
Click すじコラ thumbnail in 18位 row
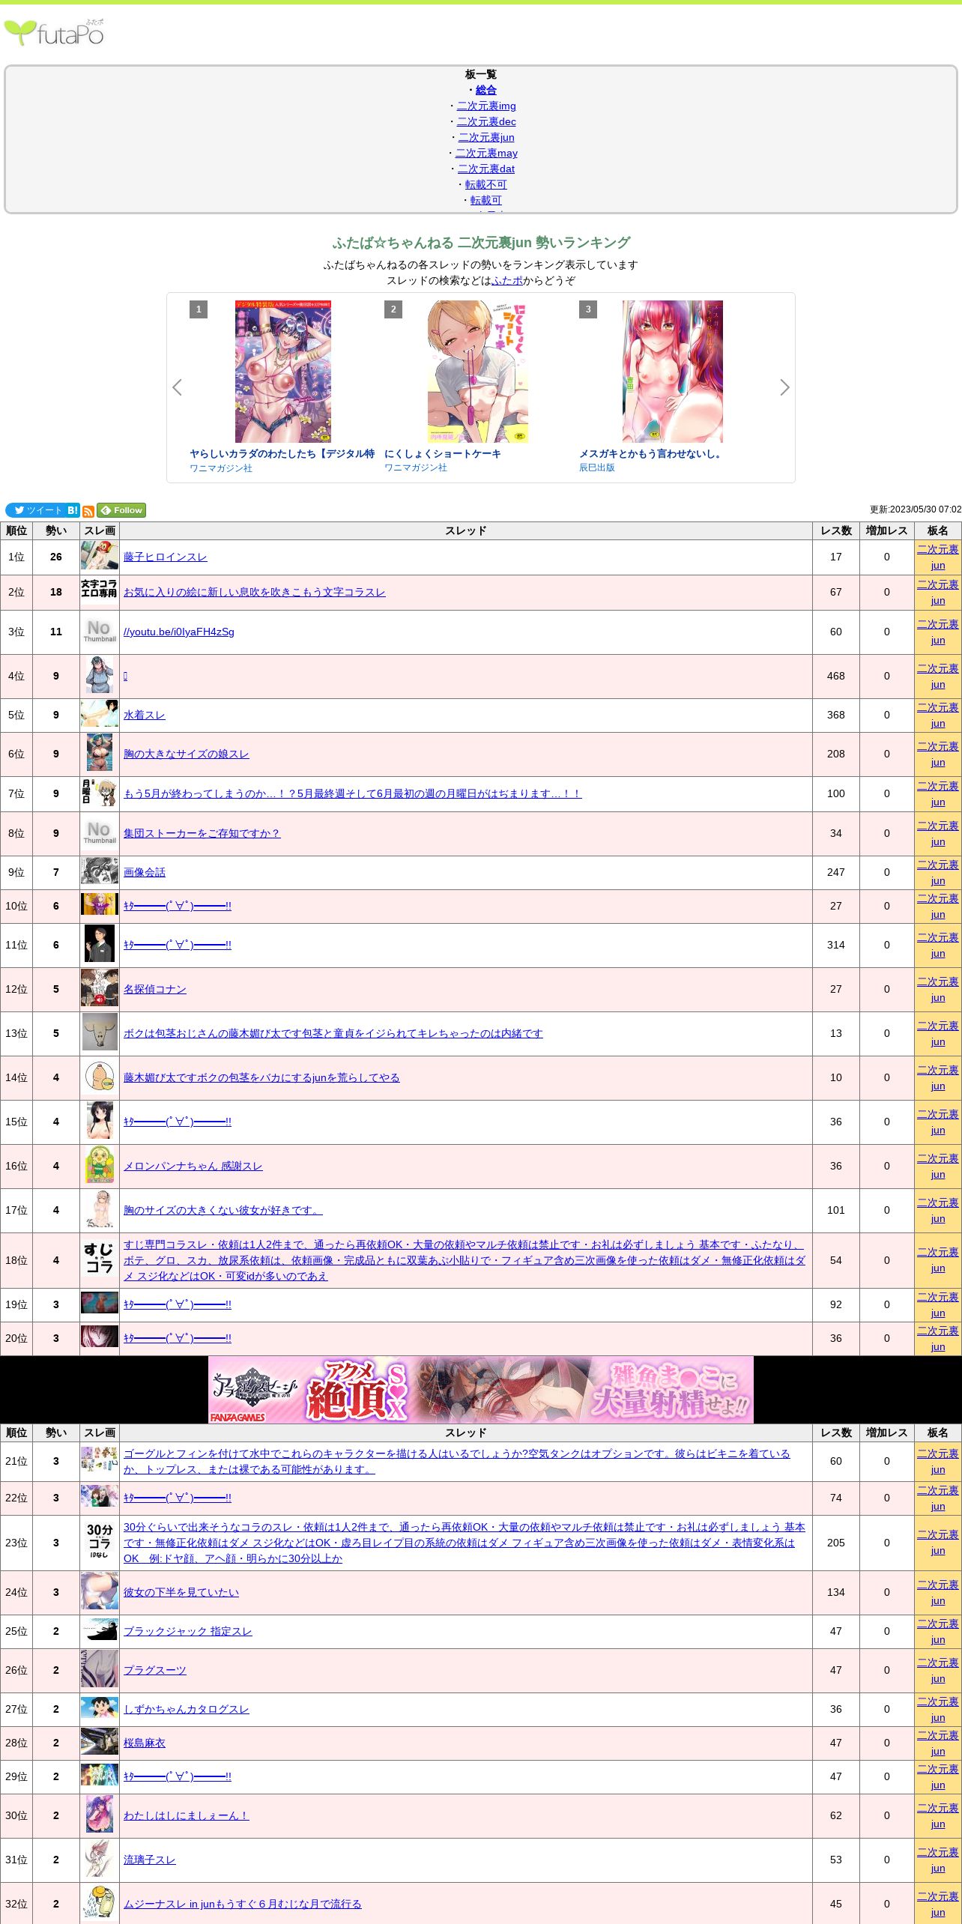100,1259
